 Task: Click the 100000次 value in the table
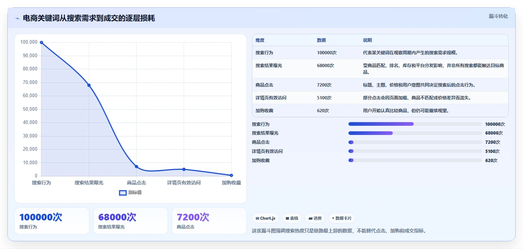327,53
